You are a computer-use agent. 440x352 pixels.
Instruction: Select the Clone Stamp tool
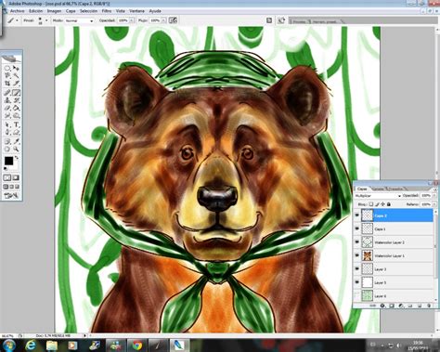[x=7, y=100]
